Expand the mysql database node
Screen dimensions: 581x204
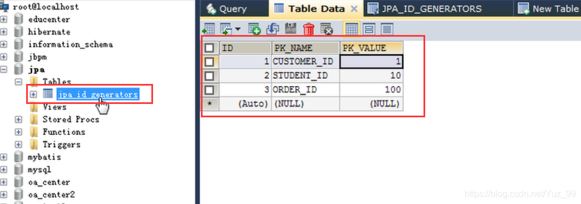4,170
